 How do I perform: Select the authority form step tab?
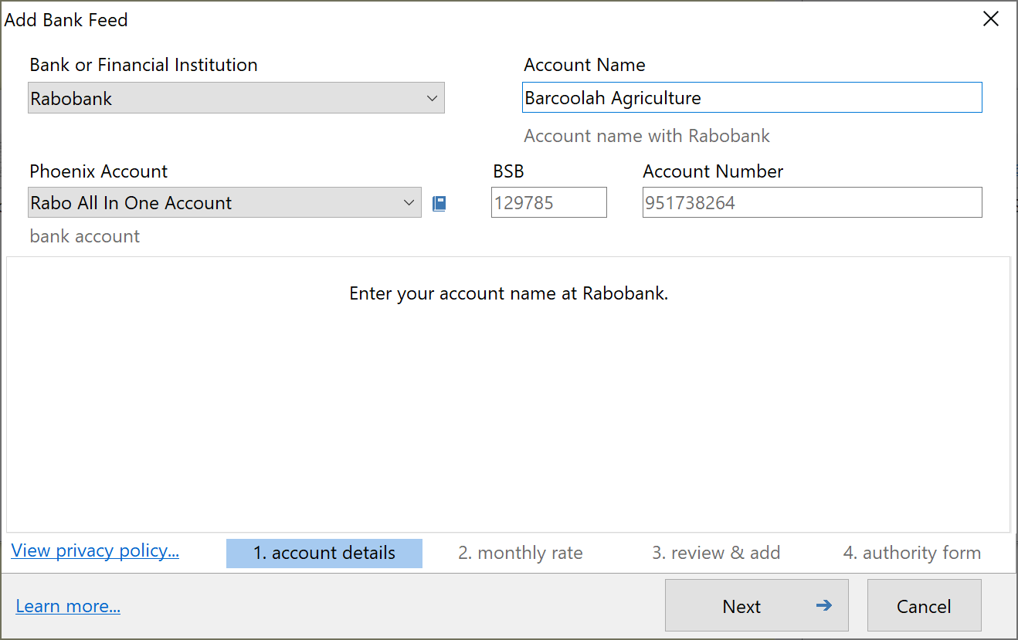(912, 553)
